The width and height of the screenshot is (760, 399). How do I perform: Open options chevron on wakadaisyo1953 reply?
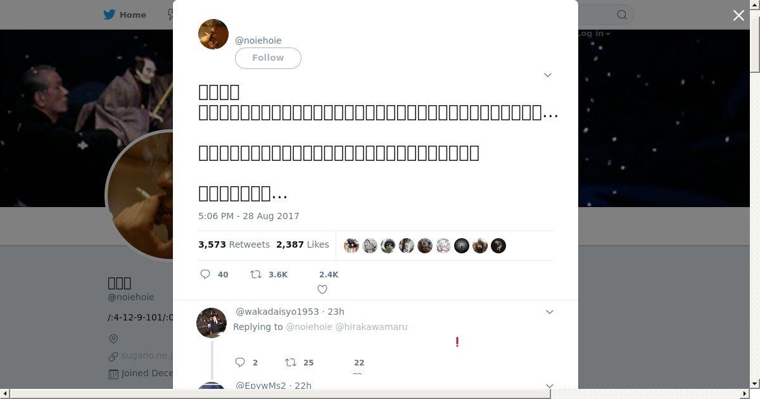click(550, 312)
